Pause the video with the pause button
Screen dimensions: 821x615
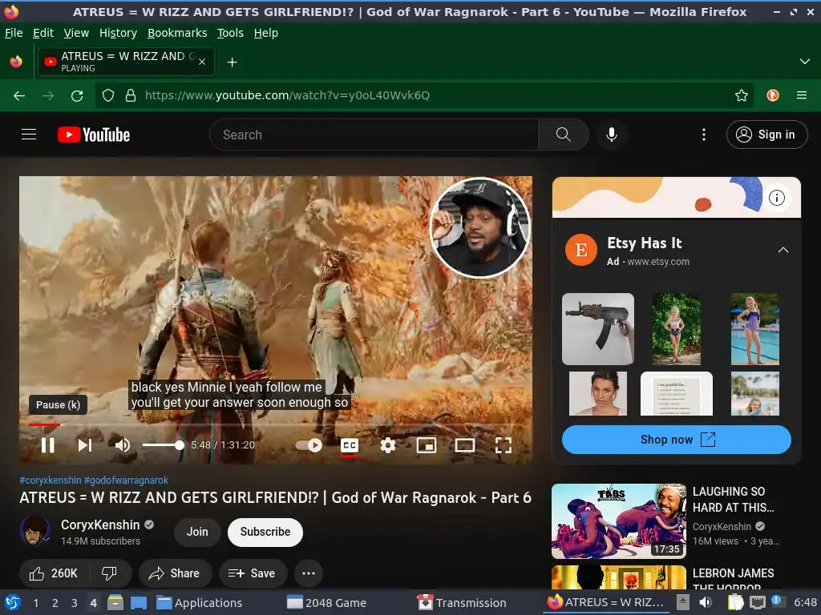(47, 445)
